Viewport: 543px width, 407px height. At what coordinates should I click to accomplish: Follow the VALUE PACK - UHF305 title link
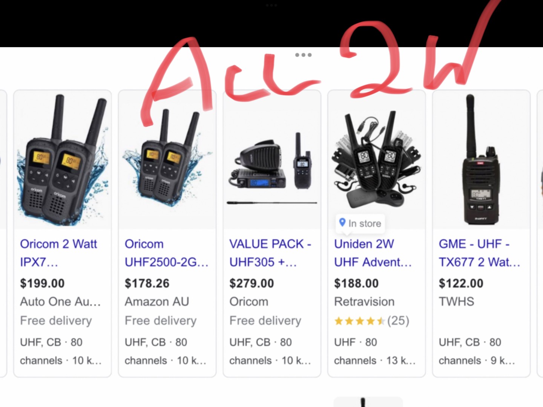(270, 253)
